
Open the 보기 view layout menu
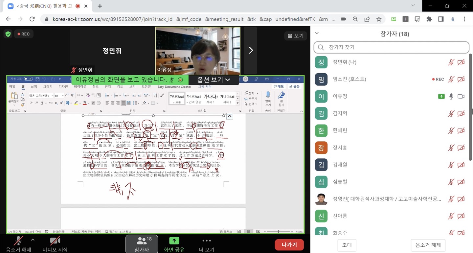pos(295,36)
